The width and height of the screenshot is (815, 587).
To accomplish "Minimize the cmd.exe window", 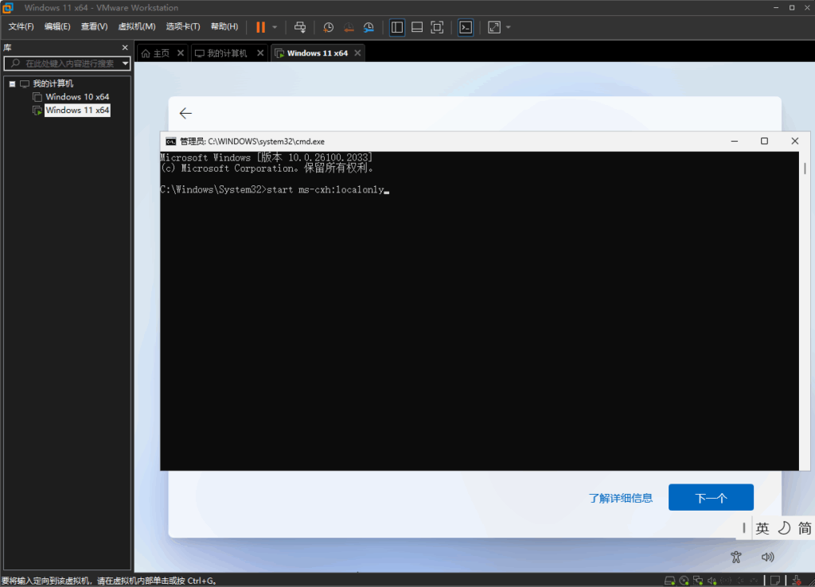I will tap(735, 141).
